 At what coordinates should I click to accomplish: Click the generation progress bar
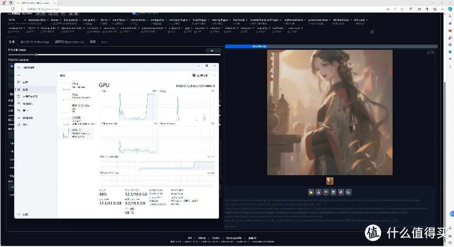point(331,46)
